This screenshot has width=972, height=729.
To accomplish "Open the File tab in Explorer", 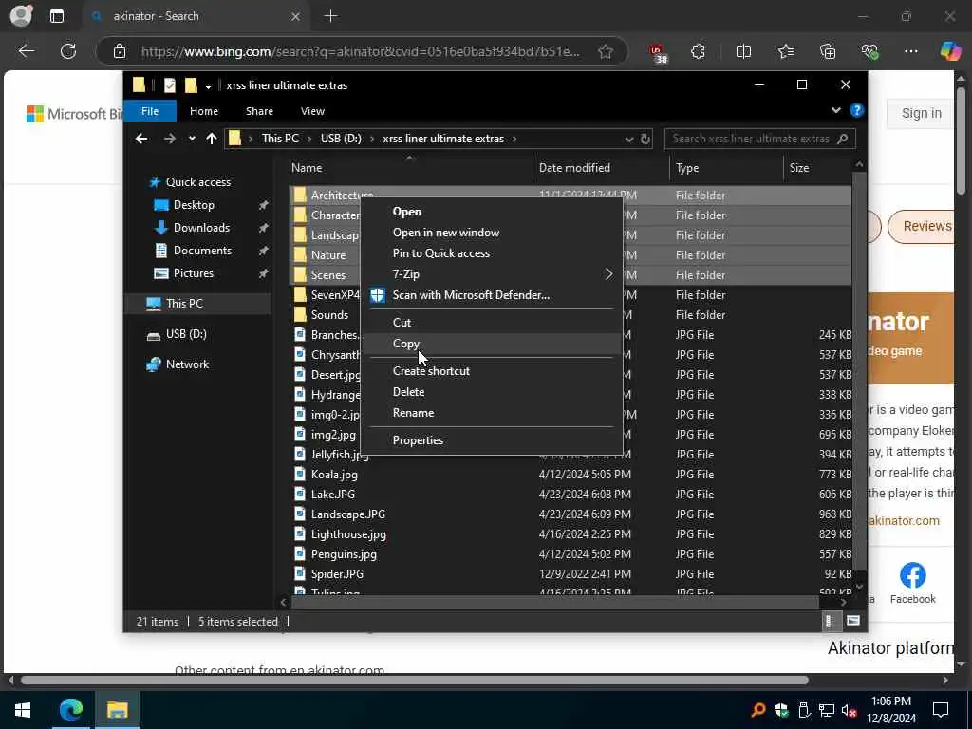I will tap(150, 111).
